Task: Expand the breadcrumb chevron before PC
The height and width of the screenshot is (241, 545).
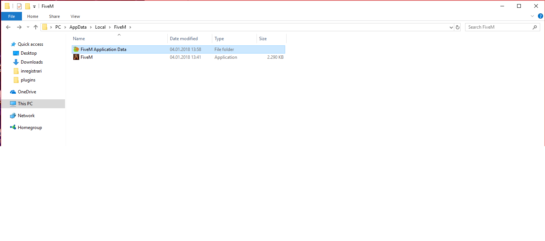Action: point(51,27)
